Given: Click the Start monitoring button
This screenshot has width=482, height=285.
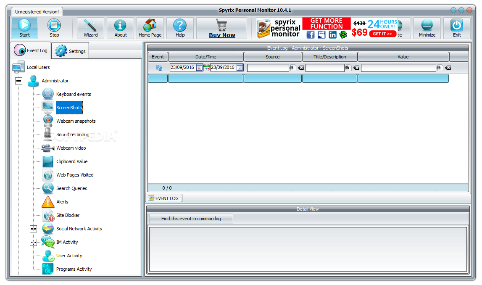Looking at the screenshot, I should [x=25, y=28].
